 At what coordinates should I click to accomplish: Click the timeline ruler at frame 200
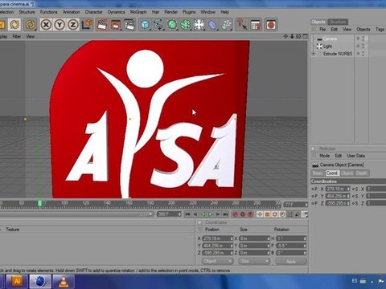point(171,203)
